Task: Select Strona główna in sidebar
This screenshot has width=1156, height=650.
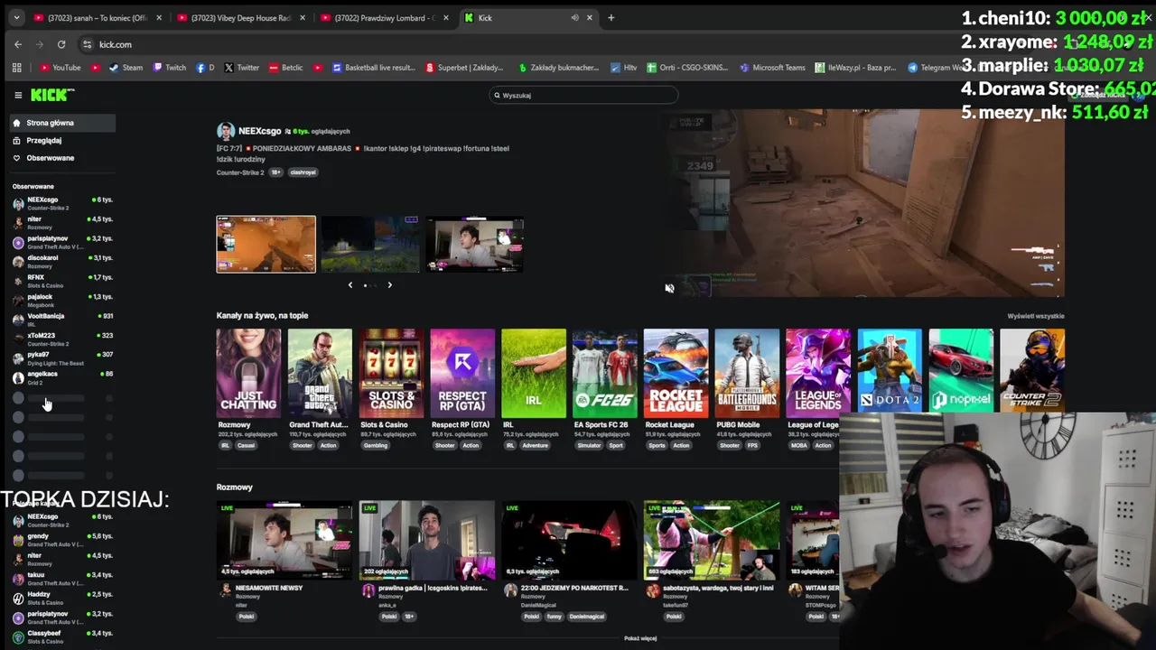Action: (x=61, y=123)
